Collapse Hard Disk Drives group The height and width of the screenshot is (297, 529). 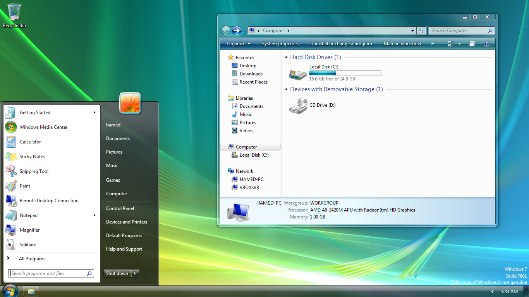287,57
